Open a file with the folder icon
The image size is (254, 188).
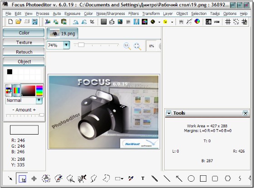click(19, 22)
